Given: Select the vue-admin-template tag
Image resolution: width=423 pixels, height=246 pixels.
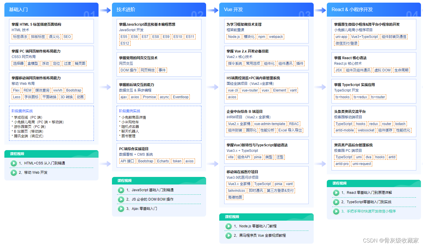Looking at the screenshot, I should (x=270, y=124).
